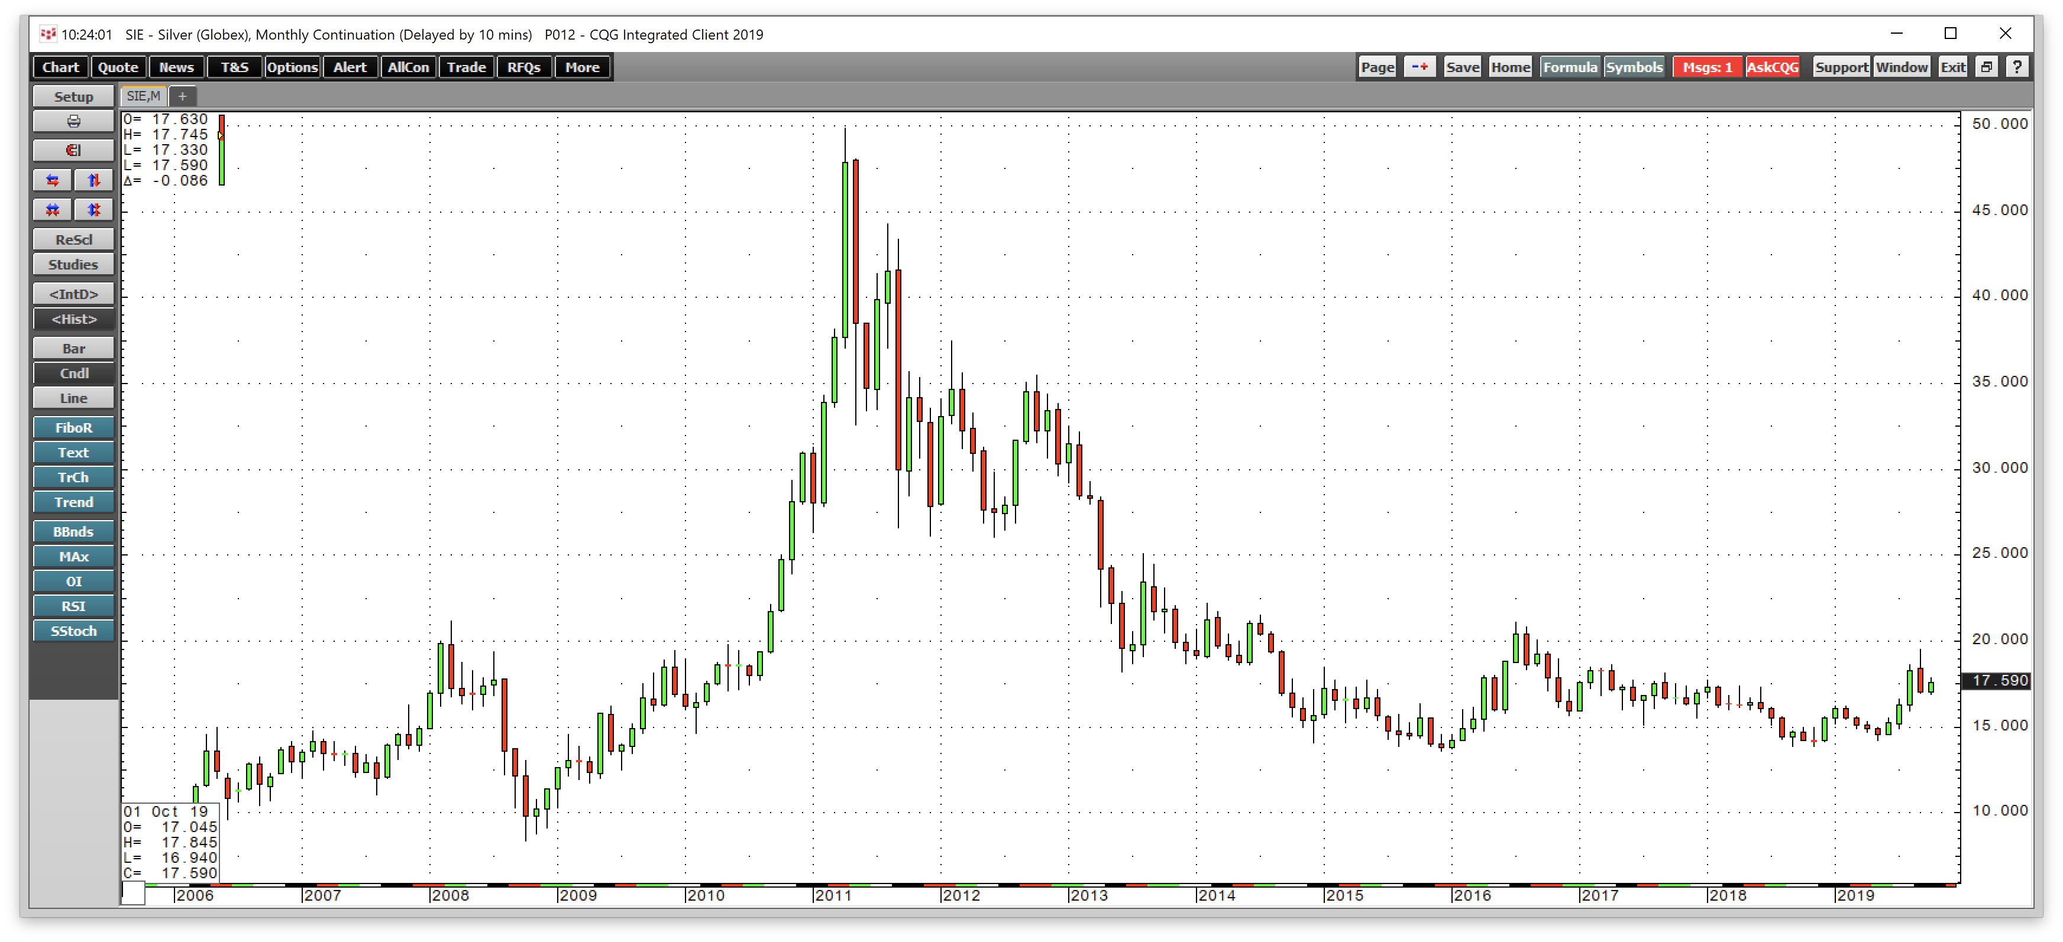Open the <Hist> historical interval selector
Image resolution: width=2063 pixels, height=942 pixels.
tap(73, 319)
